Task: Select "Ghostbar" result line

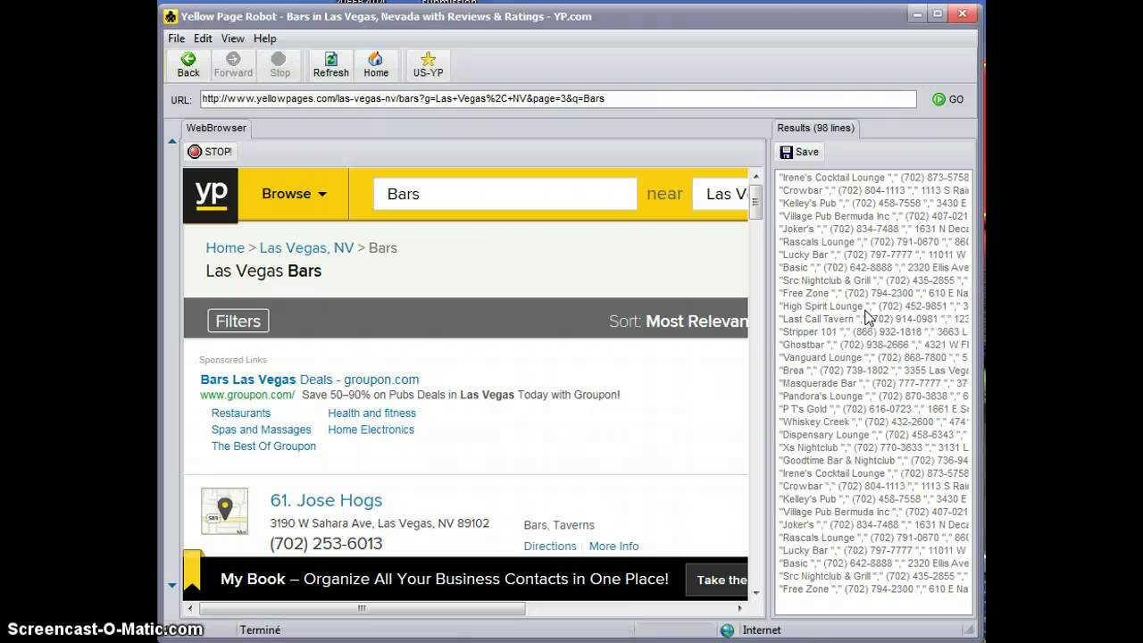Action: click(x=873, y=345)
